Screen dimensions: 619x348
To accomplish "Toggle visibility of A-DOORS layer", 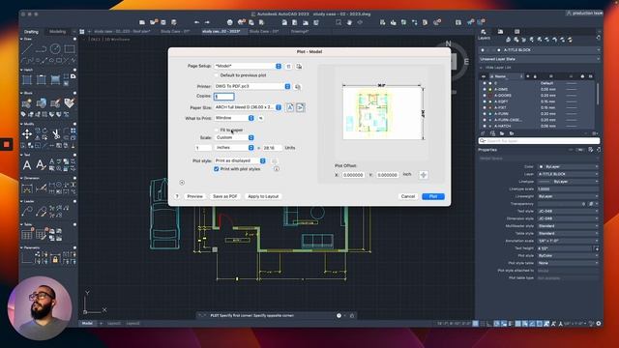I will (x=485, y=96).
